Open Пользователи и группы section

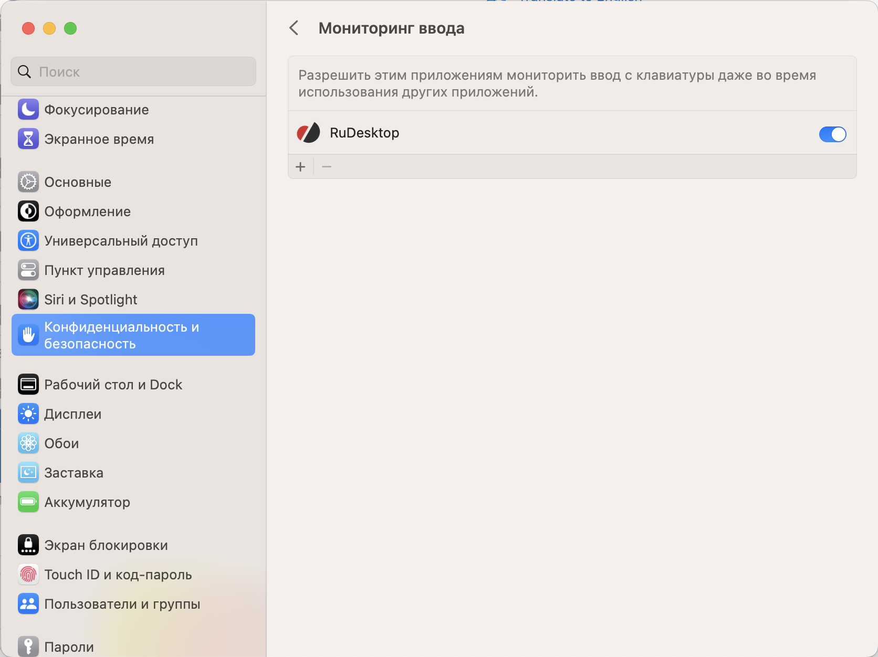click(x=122, y=604)
